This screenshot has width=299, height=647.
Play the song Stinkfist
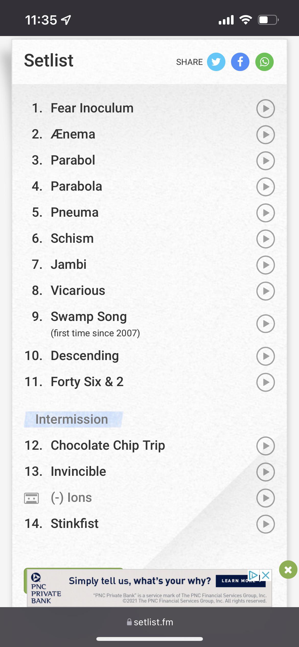point(266,524)
